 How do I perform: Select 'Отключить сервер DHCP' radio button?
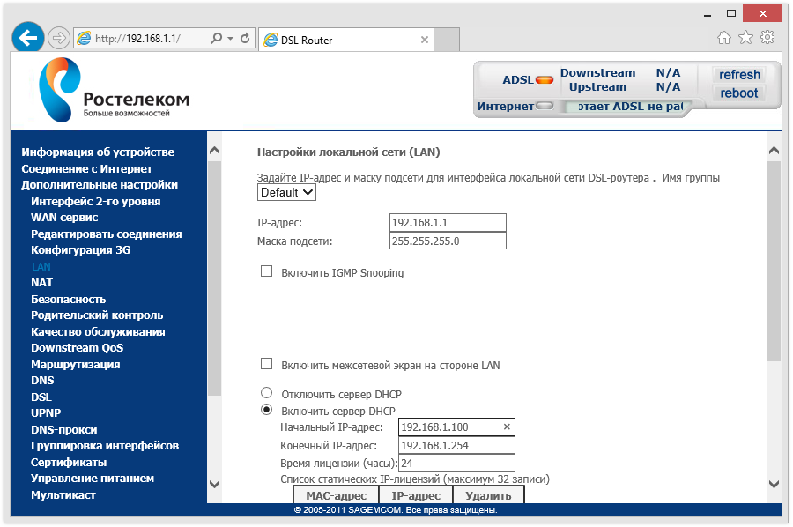(266, 393)
